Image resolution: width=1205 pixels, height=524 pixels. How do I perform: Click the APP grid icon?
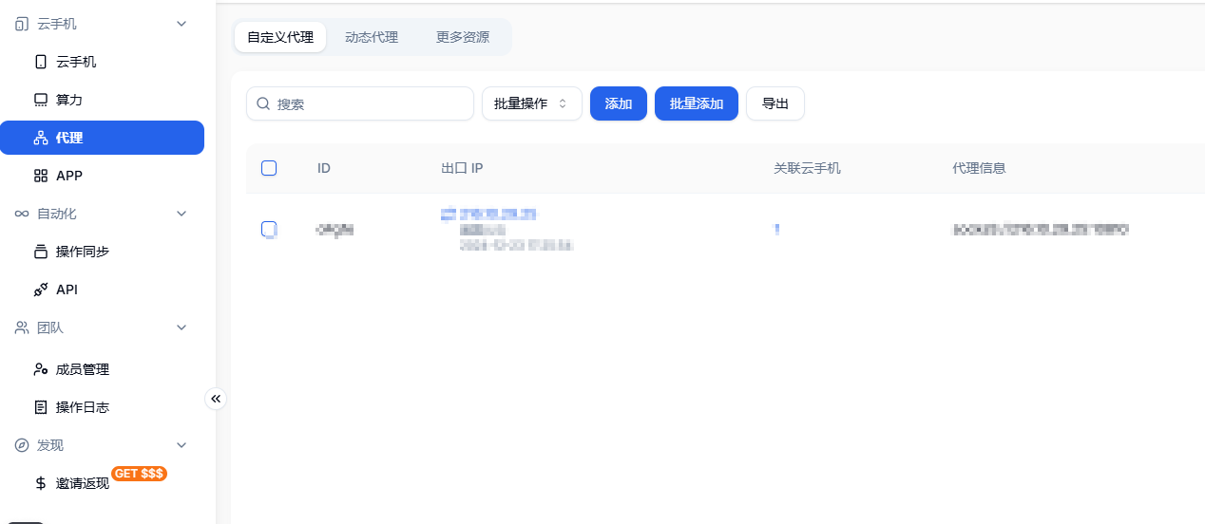41,176
